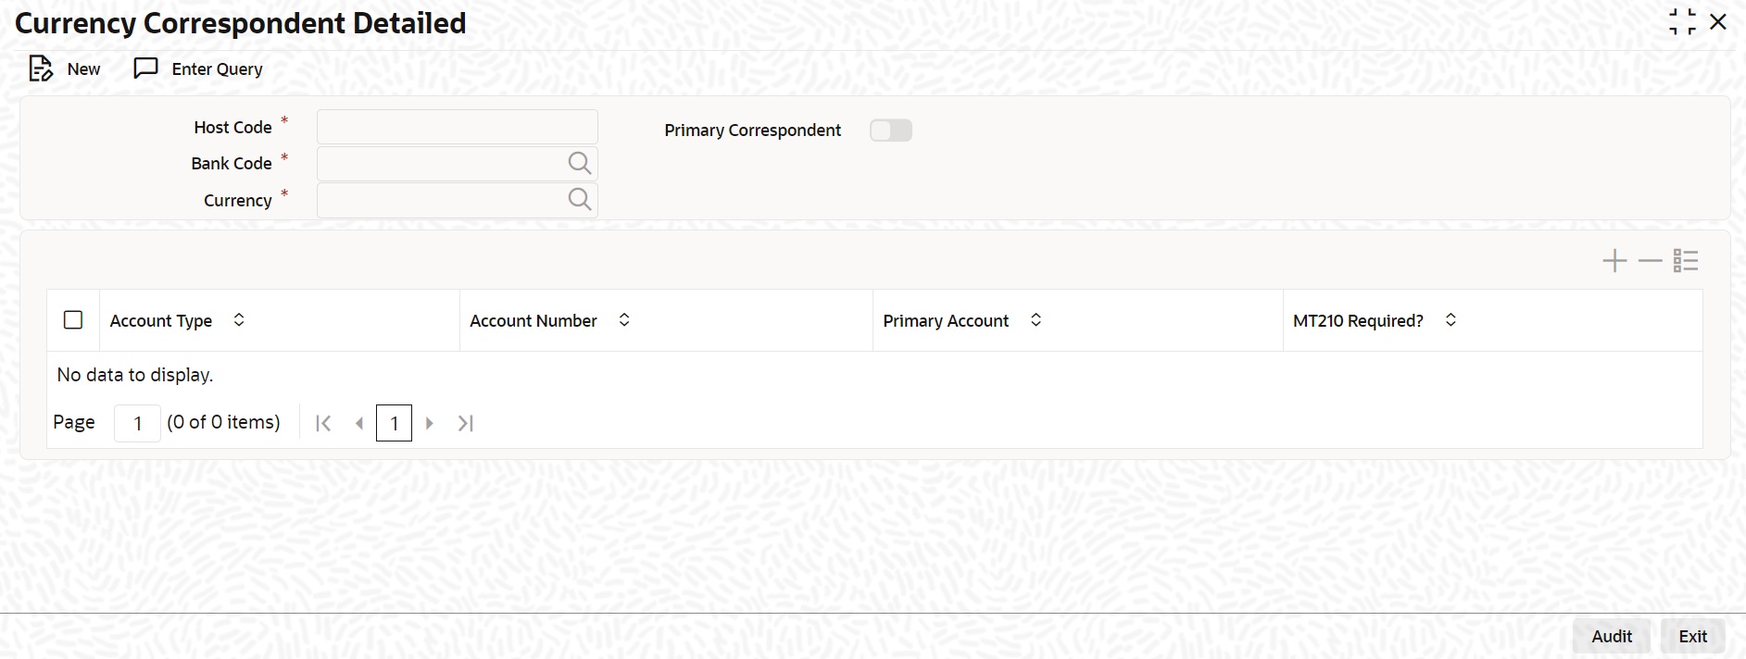Click the Audit button
The width and height of the screenshot is (1746, 659).
(1612, 637)
